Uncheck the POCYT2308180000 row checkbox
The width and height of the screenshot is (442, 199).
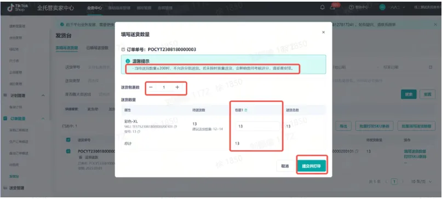point(68,151)
